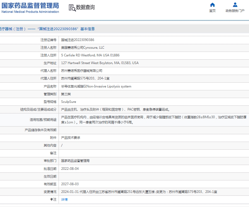Click the 数据查询 heading text
Image resolution: width=249 pixels, height=207 pixels.
[x=85, y=7]
